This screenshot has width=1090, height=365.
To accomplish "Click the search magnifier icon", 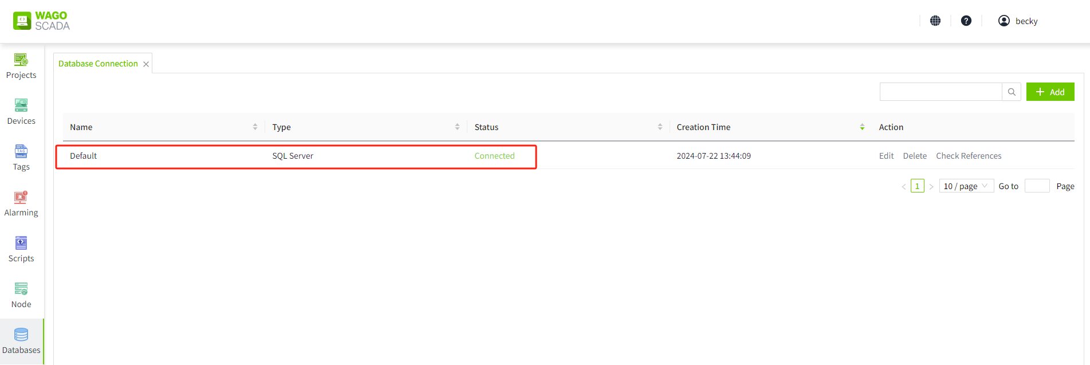I will (1012, 92).
